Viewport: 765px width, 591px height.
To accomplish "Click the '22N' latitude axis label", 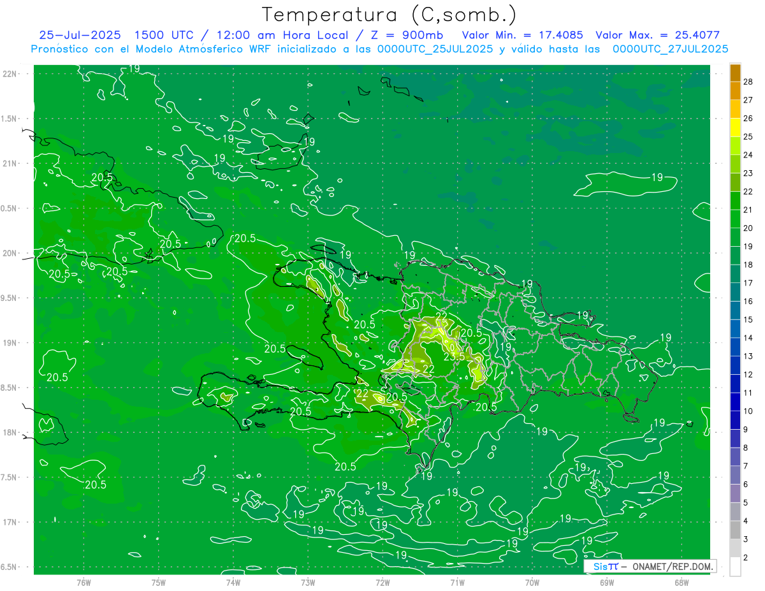I will pos(10,74).
